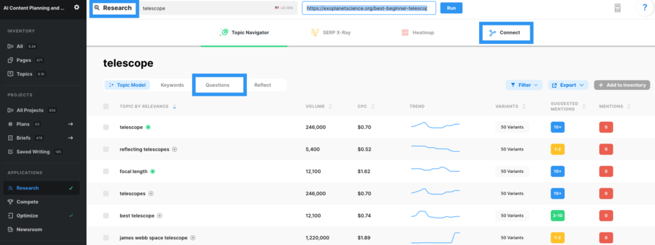Click red 0 mentions badge for telescope
Image resolution: width=655 pixels, height=245 pixels.
606,127
